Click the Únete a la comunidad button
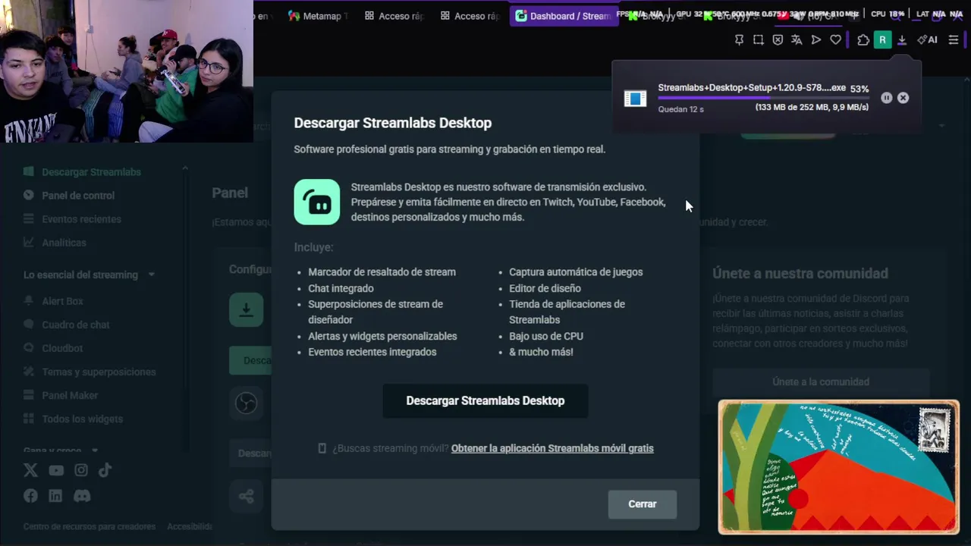Screen dimensions: 971x546 coord(821,382)
